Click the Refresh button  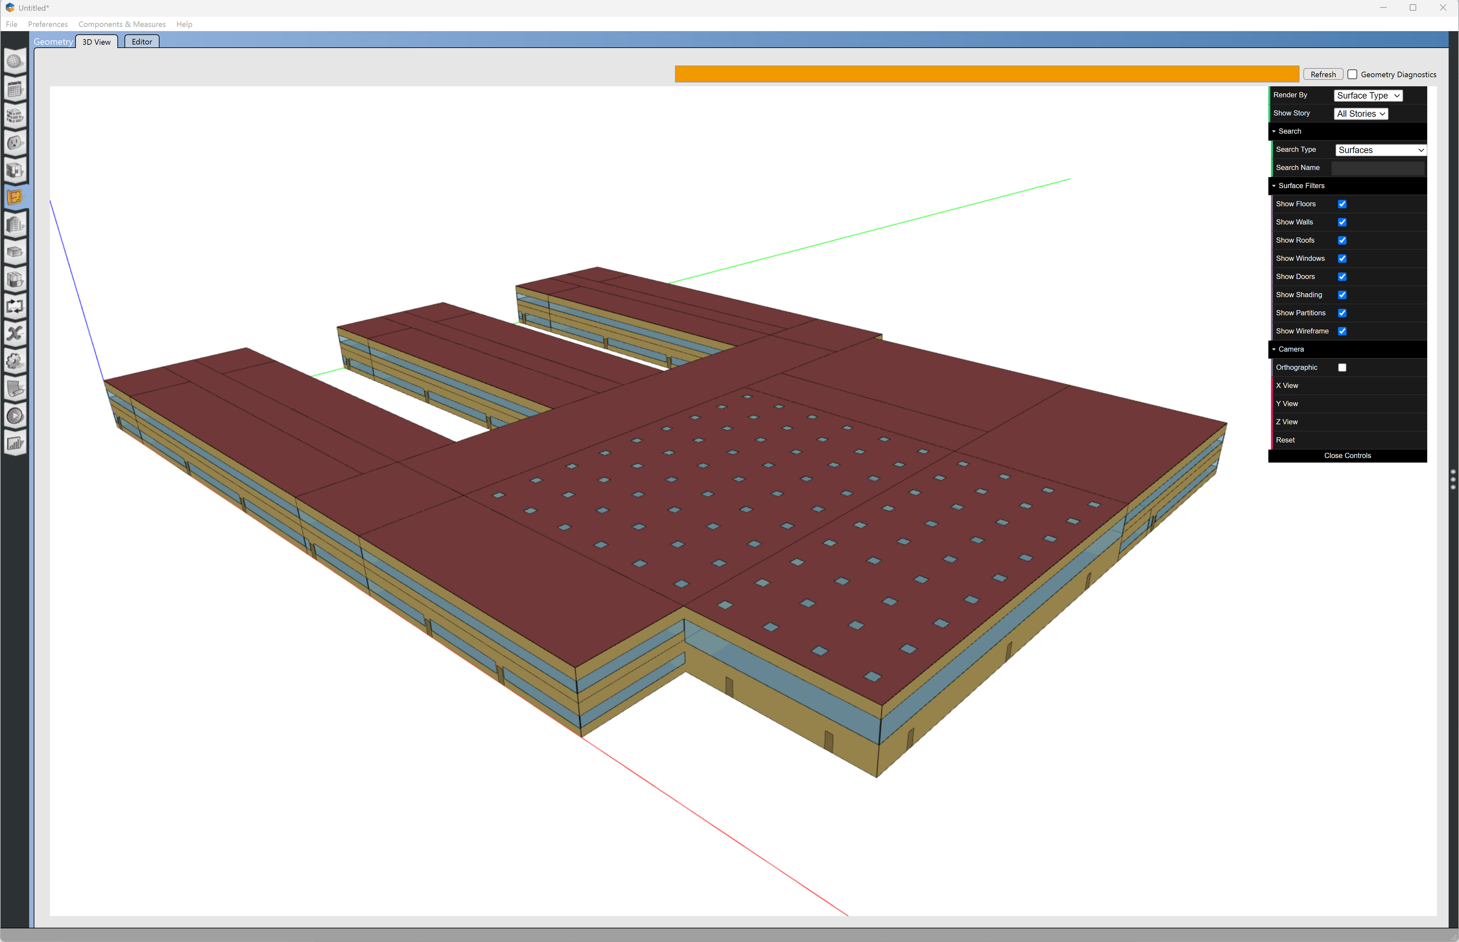coord(1323,75)
